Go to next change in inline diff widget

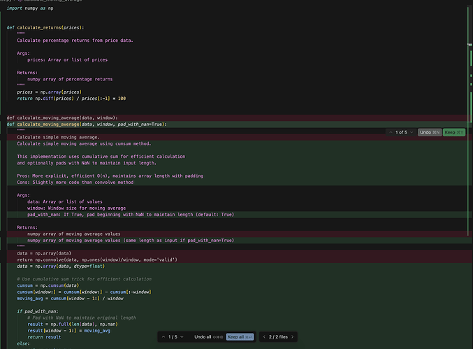pos(412,132)
